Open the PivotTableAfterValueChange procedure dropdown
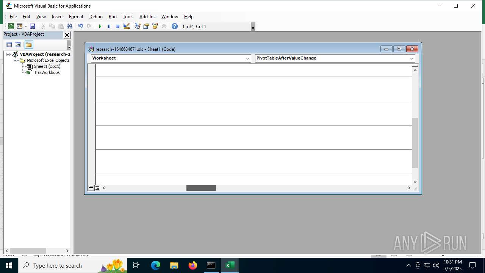Screen dimensions: 485x273 [x=411, y=58]
